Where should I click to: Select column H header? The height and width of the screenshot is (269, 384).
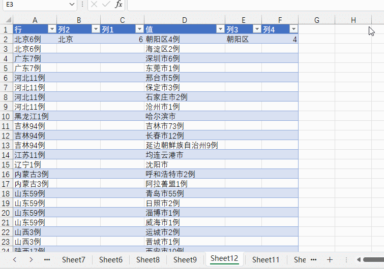[x=353, y=20]
